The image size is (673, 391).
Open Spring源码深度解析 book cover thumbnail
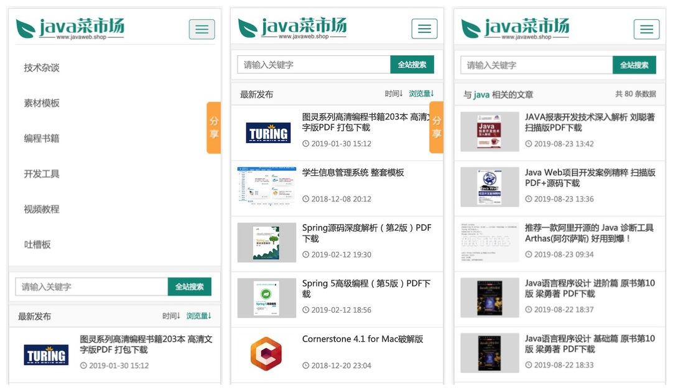(x=267, y=242)
